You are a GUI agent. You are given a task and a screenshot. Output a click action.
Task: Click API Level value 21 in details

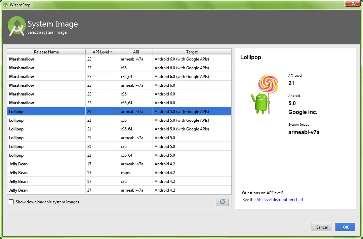pyautogui.click(x=291, y=83)
